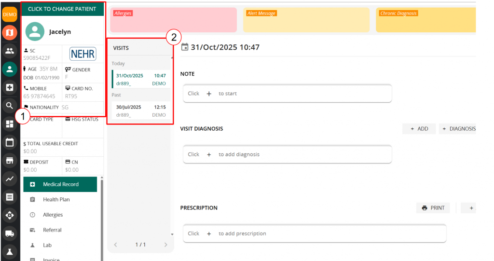The image size is (494, 261).
Task: Select the past visit dated 30/Jul/2025
Action: pos(140,111)
